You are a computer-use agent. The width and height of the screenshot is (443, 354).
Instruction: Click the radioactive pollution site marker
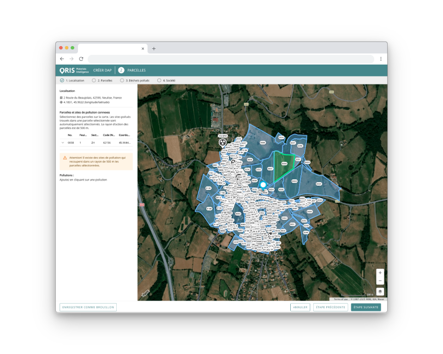coord(222,142)
